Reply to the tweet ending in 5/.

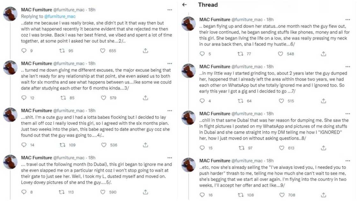point(24,192)
